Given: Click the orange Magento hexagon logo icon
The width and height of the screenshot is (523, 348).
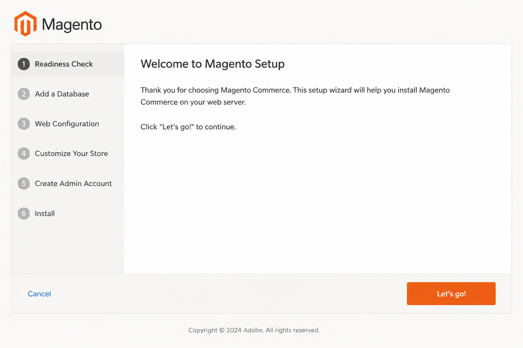Looking at the screenshot, I should click(26, 24).
